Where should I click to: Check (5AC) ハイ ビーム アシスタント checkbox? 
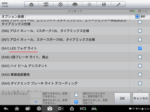pyautogui.click(x=140, y=66)
